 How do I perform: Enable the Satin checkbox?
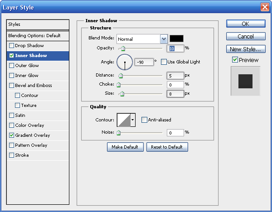tap(11, 115)
